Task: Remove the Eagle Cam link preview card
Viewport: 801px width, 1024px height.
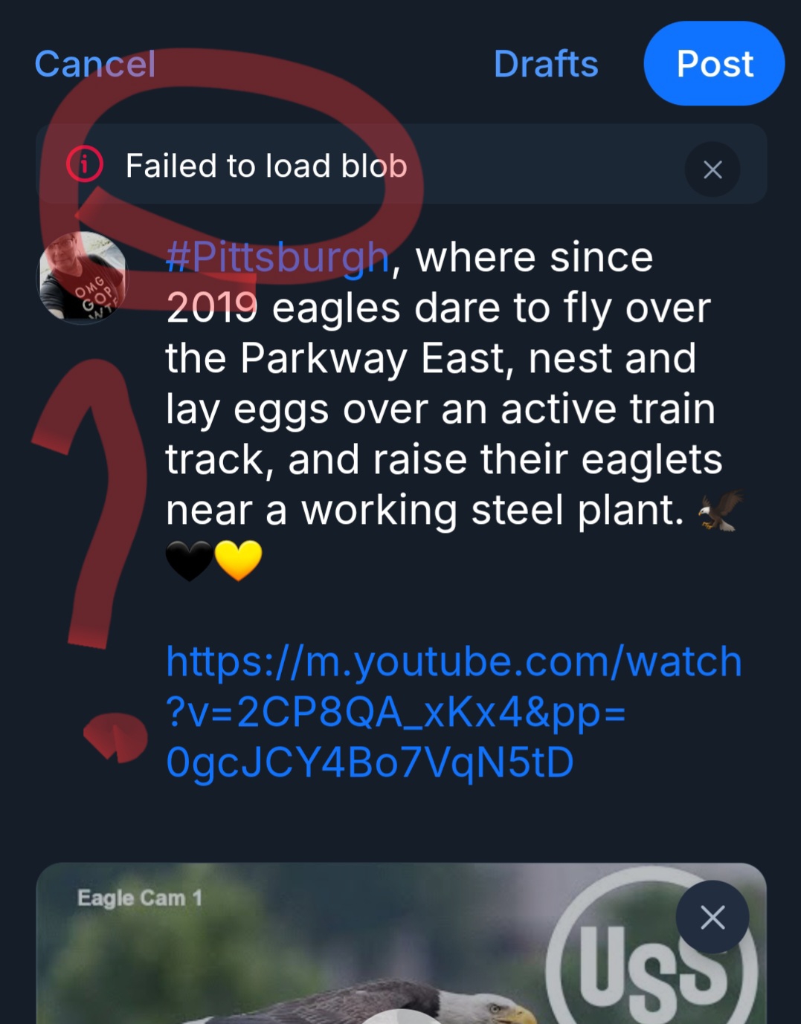Action: coord(712,918)
